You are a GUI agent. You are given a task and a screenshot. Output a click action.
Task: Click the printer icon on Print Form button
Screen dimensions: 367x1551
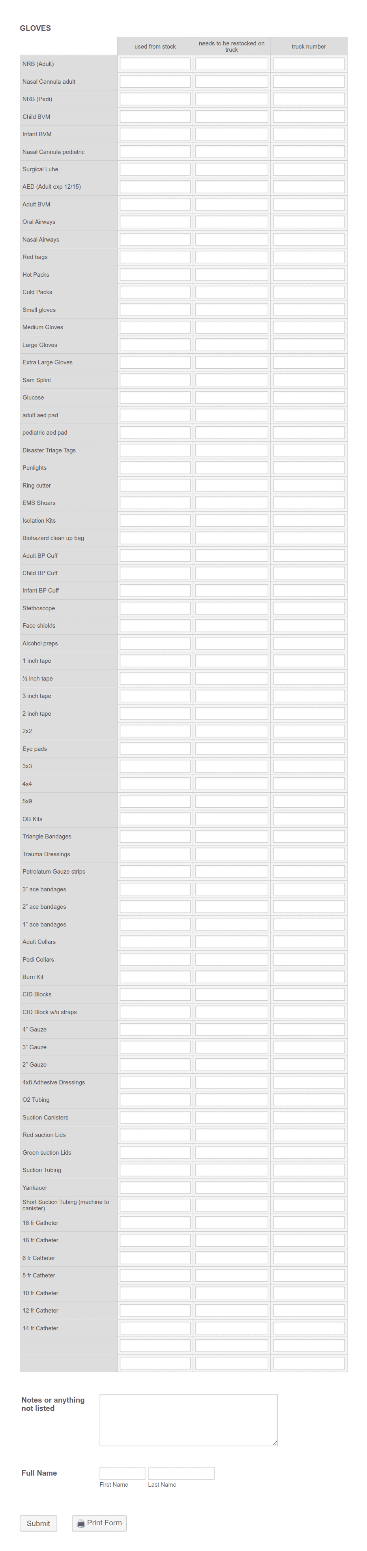[x=81, y=1523]
